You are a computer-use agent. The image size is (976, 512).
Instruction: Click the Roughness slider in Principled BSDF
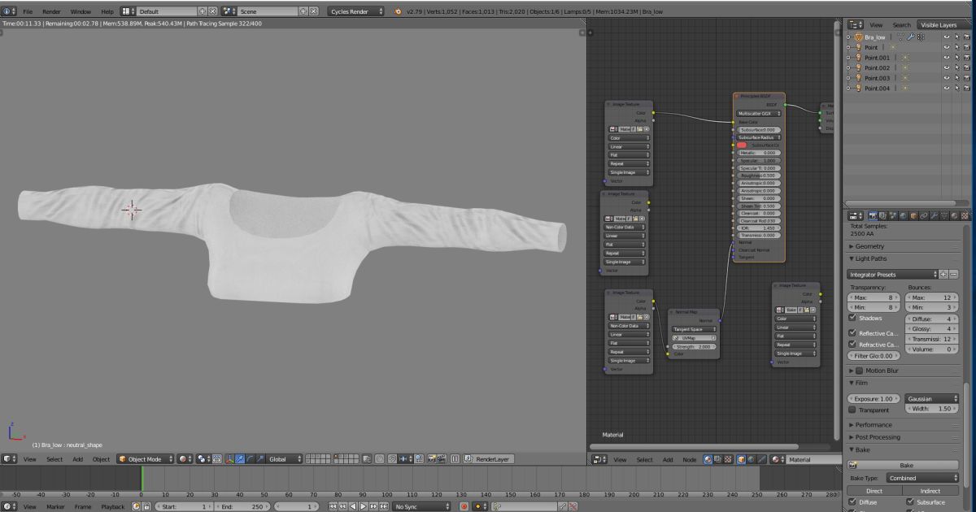pyautogui.click(x=760, y=176)
